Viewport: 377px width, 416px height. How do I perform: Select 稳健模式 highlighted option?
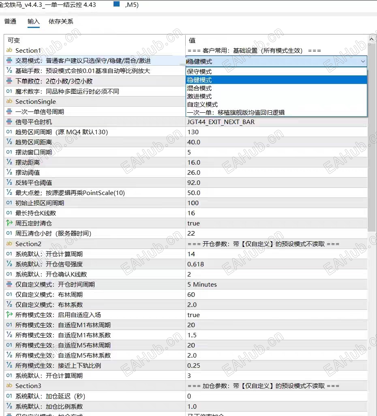[x=276, y=80]
